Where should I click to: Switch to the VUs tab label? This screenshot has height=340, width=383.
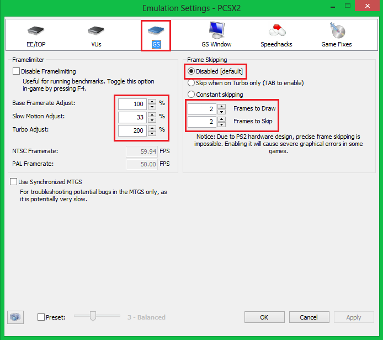[96, 44]
